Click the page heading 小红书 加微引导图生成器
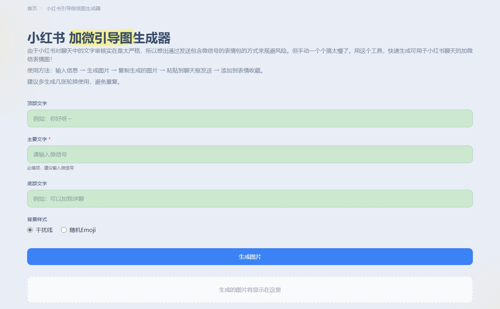The height and width of the screenshot is (309, 500). (99, 38)
